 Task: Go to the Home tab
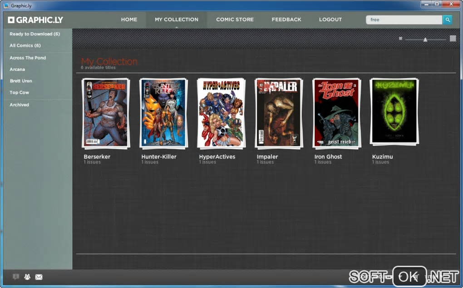(129, 20)
